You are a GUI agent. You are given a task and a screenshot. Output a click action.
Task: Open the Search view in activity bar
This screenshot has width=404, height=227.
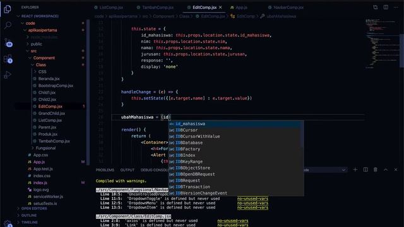coord(8,25)
